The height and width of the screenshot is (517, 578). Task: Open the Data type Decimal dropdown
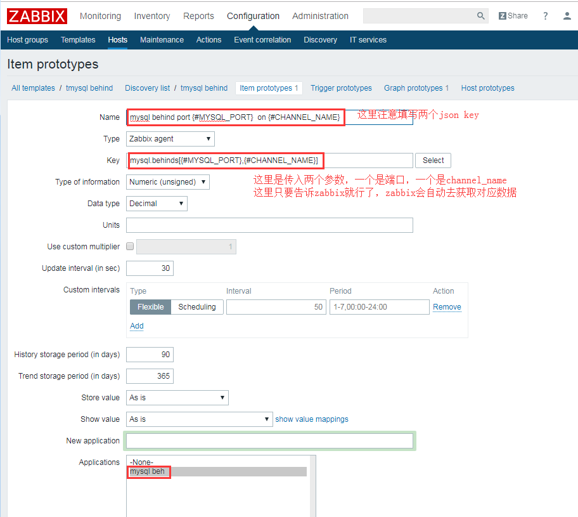157,204
